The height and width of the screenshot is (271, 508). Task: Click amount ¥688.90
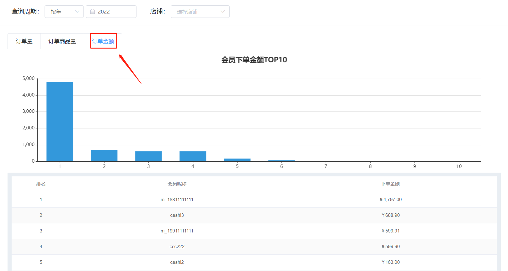click(391, 215)
